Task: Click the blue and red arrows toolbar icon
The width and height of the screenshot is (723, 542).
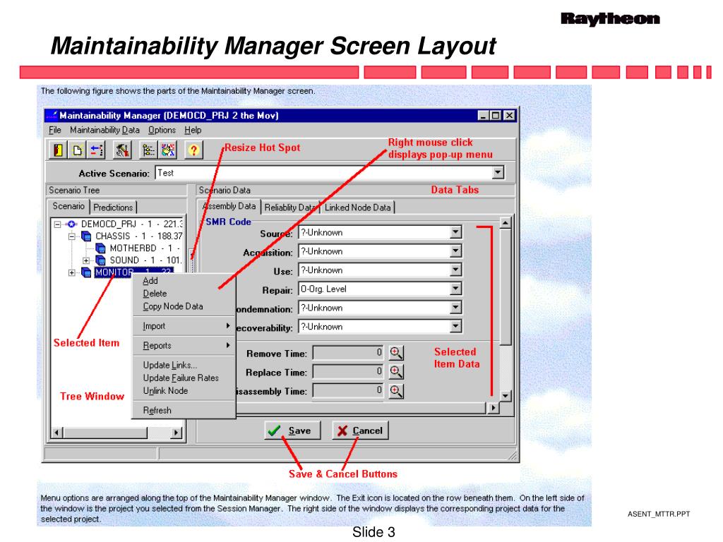Action: (97, 150)
